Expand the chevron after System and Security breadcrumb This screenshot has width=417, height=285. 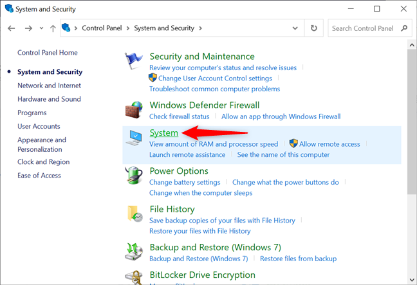click(x=200, y=28)
